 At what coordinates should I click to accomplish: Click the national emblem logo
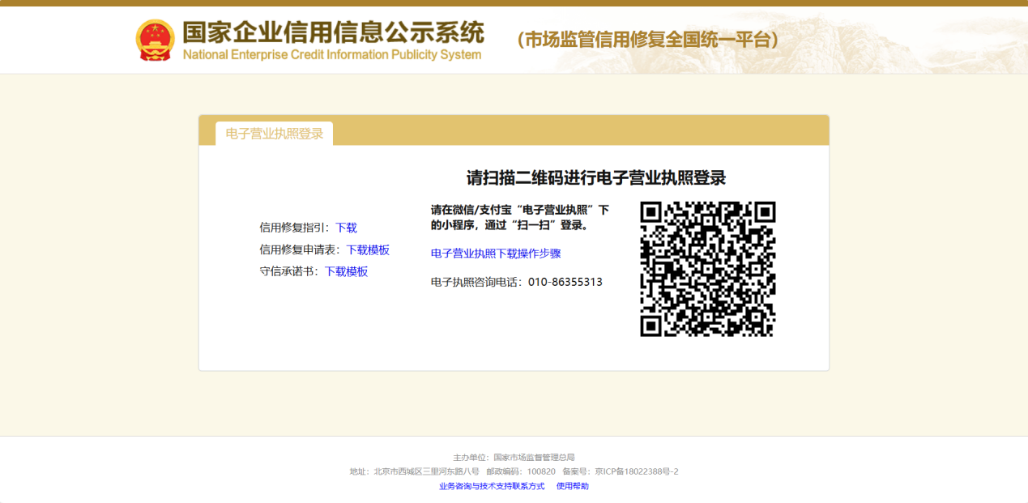point(155,40)
